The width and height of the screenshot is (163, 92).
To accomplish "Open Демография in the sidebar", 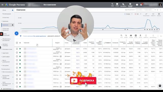I will (x=6, y=57).
